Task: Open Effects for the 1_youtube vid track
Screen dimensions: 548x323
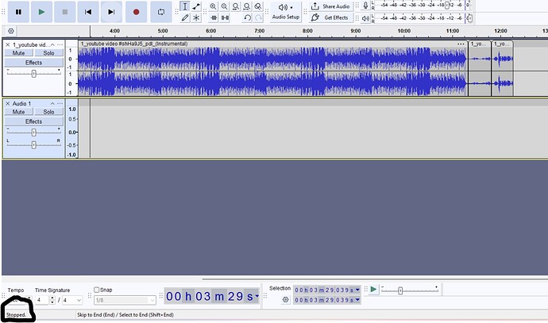Action: (33, 63)
